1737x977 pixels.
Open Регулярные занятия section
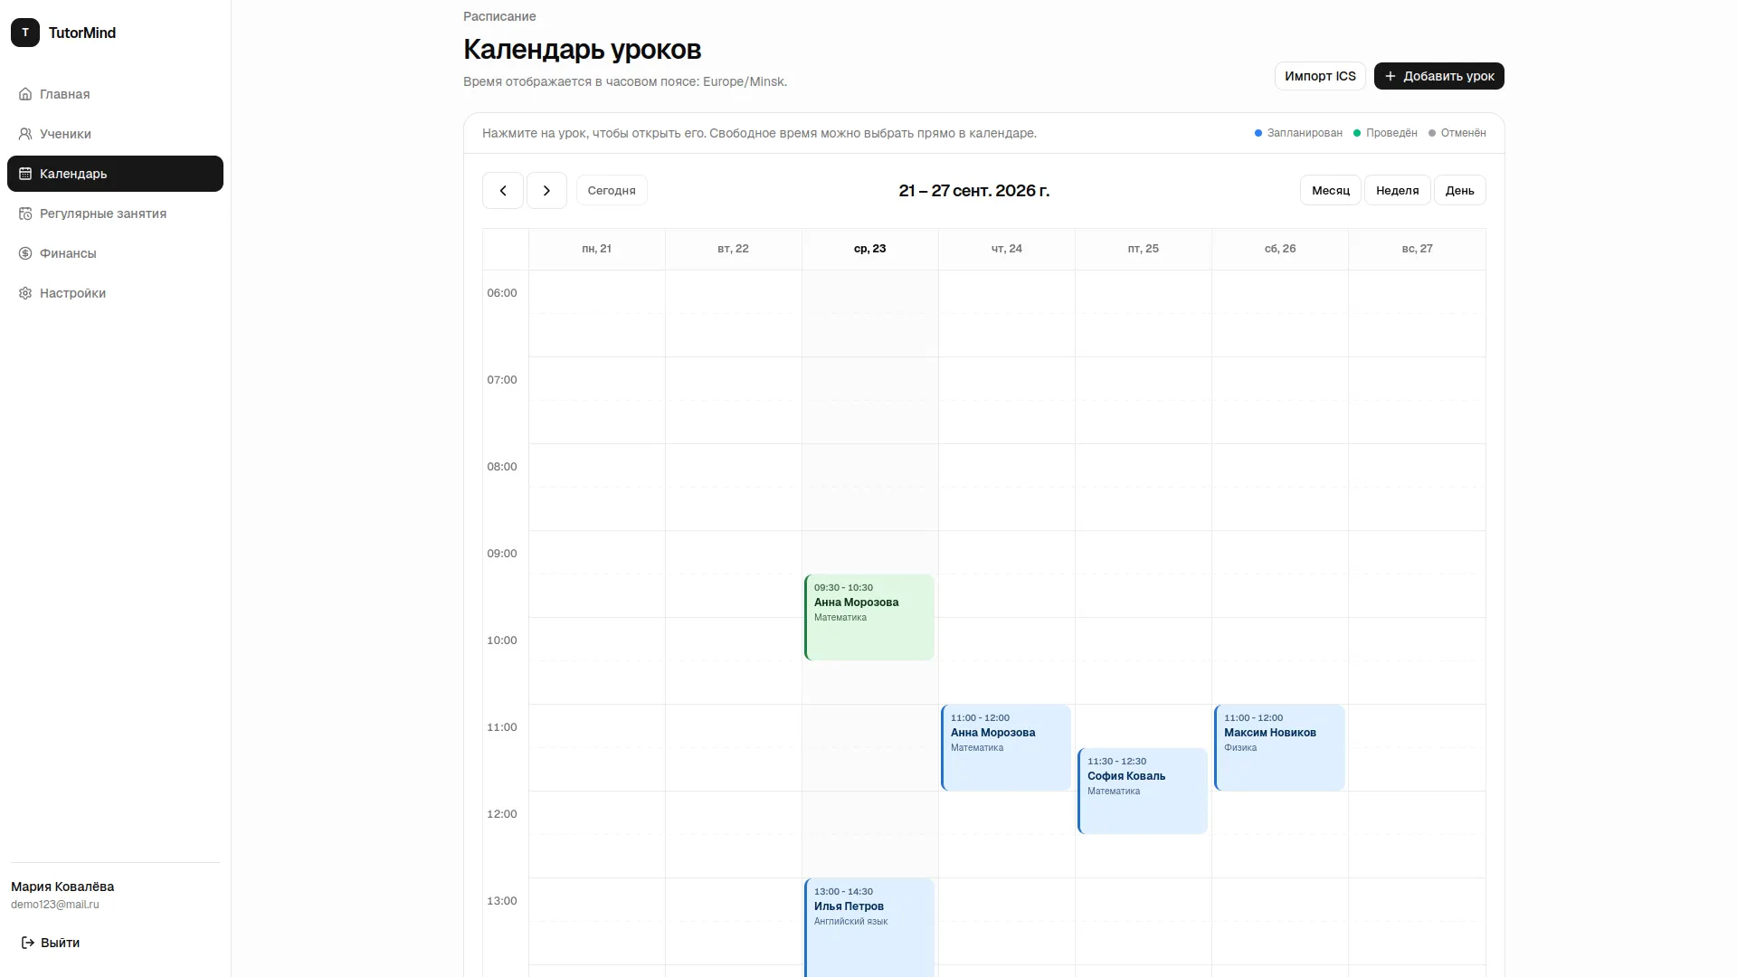coord(115,213)
